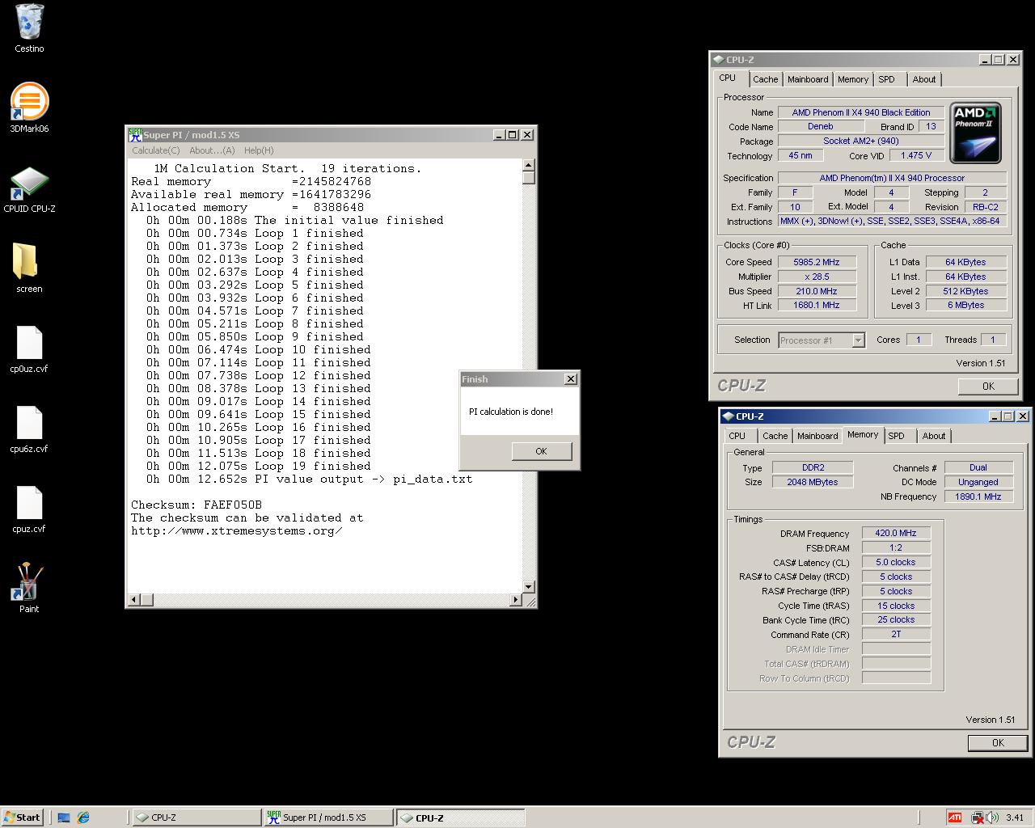Viewport: 1035px width, 828px height.
Task: Click the CAS# Latency 5.0 clocks value
Action: coord(896,563)
